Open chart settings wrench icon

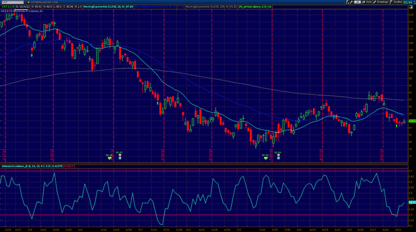coord(351,2)
